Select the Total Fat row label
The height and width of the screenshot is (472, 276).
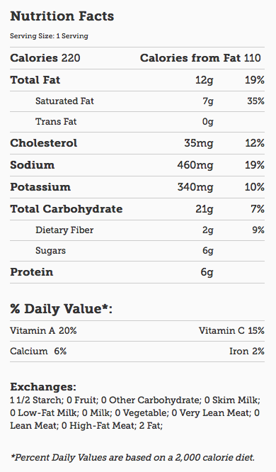pos(35,80)
